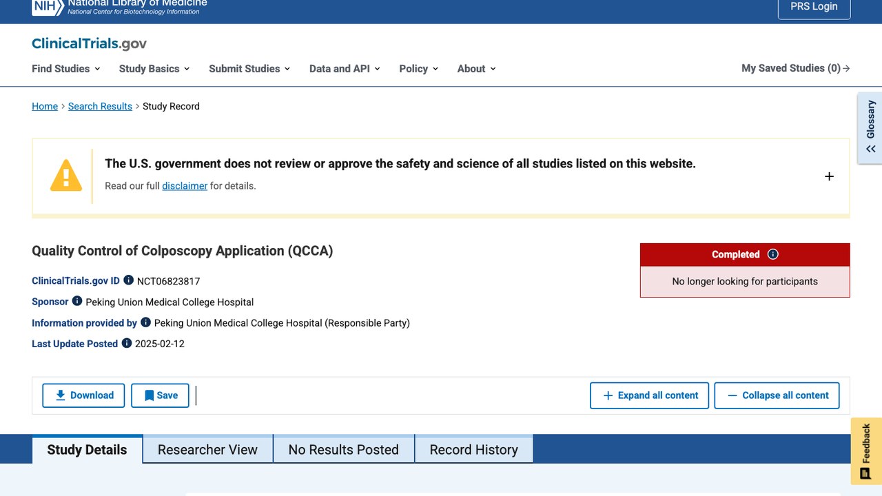Expand disclaimer with the plus icon
This screenshot has width=882, height=496.
pyautogui.click(x=829, y=176)
